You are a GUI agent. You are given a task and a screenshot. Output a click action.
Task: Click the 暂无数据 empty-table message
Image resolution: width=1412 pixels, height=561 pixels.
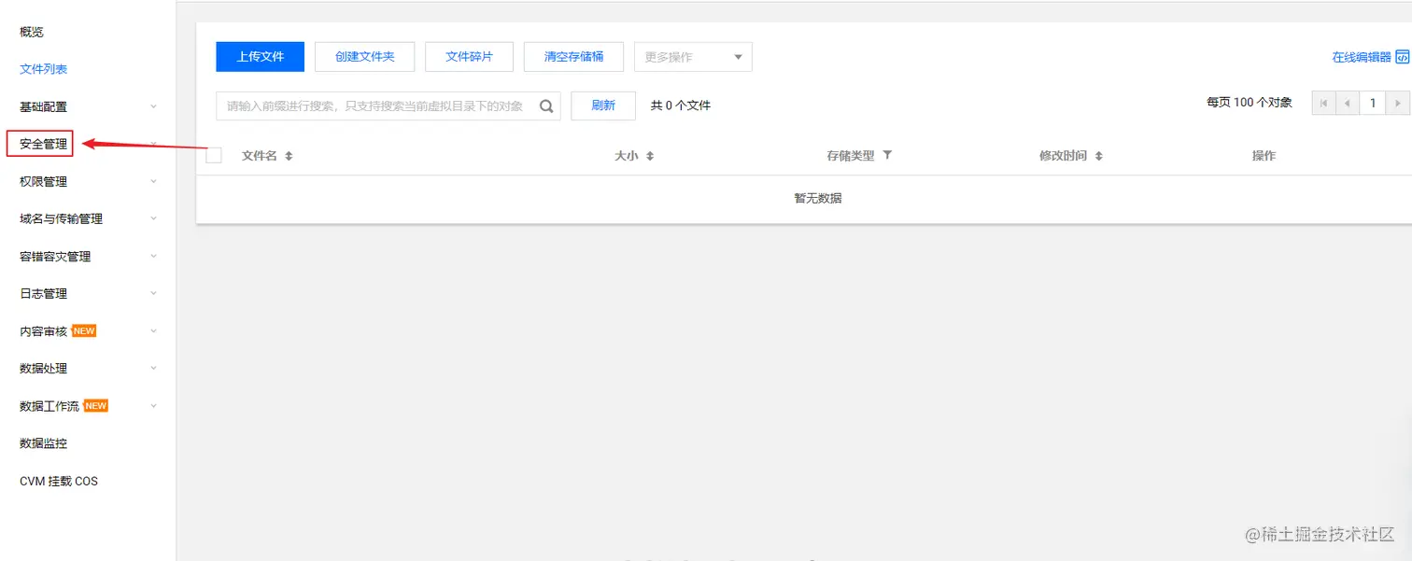click(x=818, y=198)
